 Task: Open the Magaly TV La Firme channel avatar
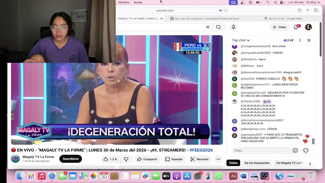coord(15,159)
